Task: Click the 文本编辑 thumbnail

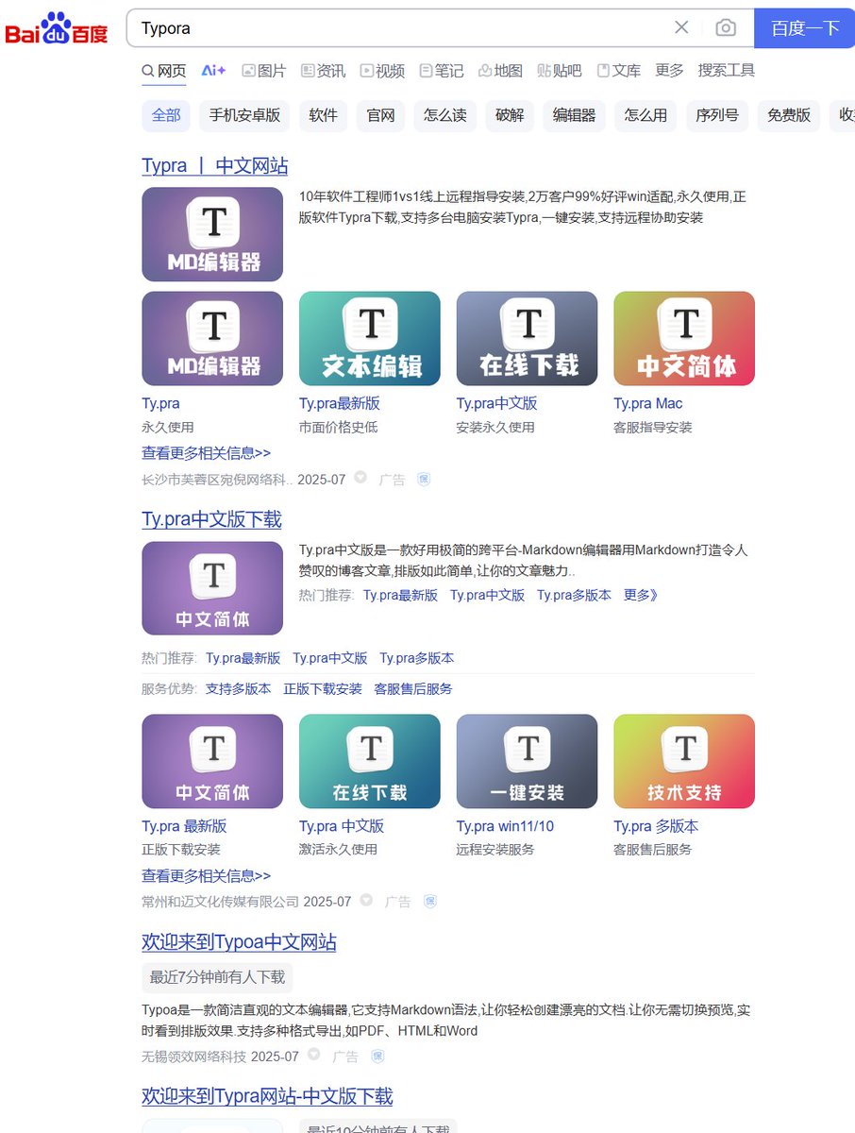Action: pyautogui.click(x=370, y=338)
